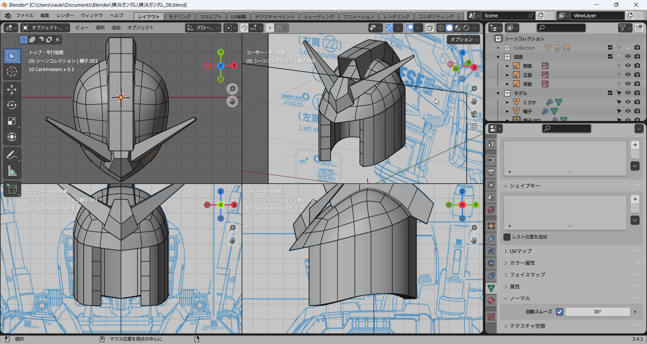647x344 pixels.
Task: Open the オブジェクト mode dropdown
Action: pos(45,28)
